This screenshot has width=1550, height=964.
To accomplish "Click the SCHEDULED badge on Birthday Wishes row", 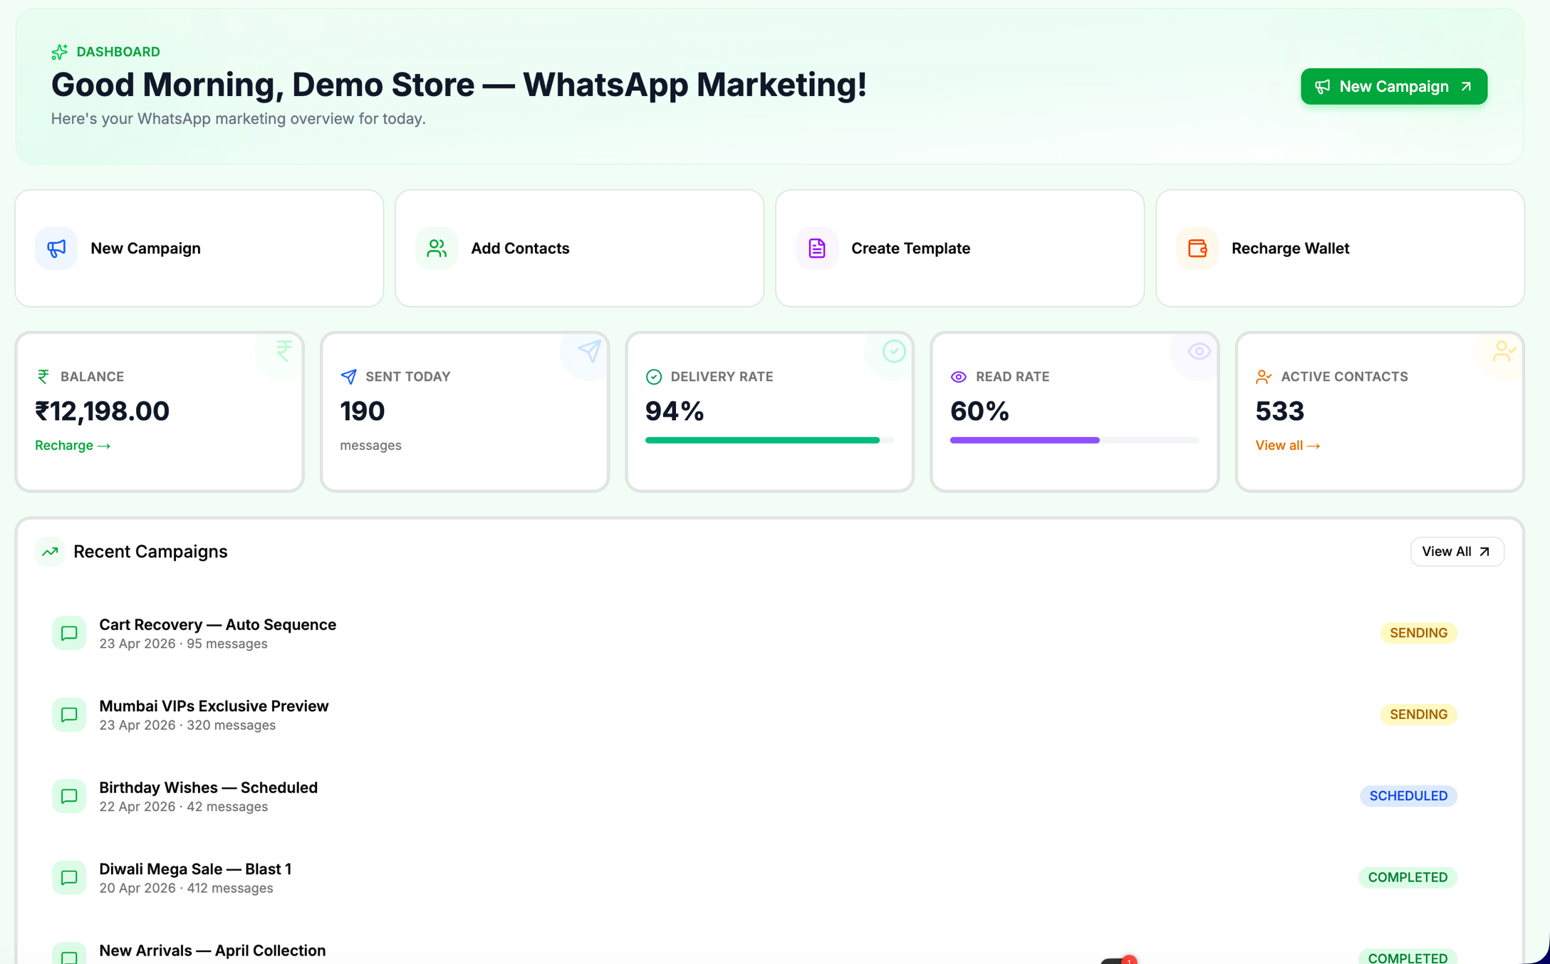I will [1408, 796].
